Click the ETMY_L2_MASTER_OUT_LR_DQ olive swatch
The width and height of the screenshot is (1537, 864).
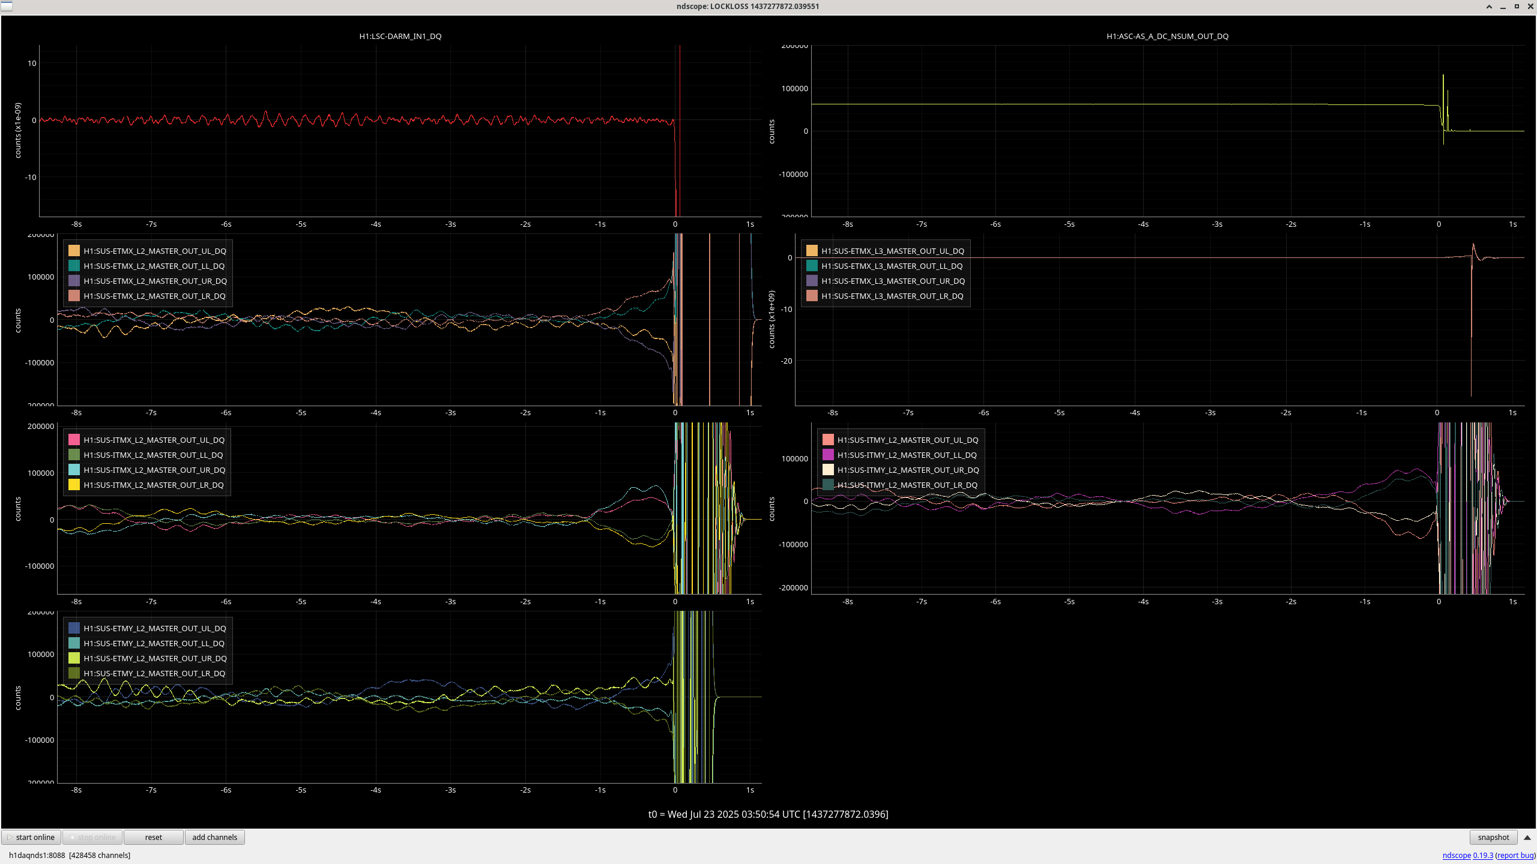coord(74,673)
